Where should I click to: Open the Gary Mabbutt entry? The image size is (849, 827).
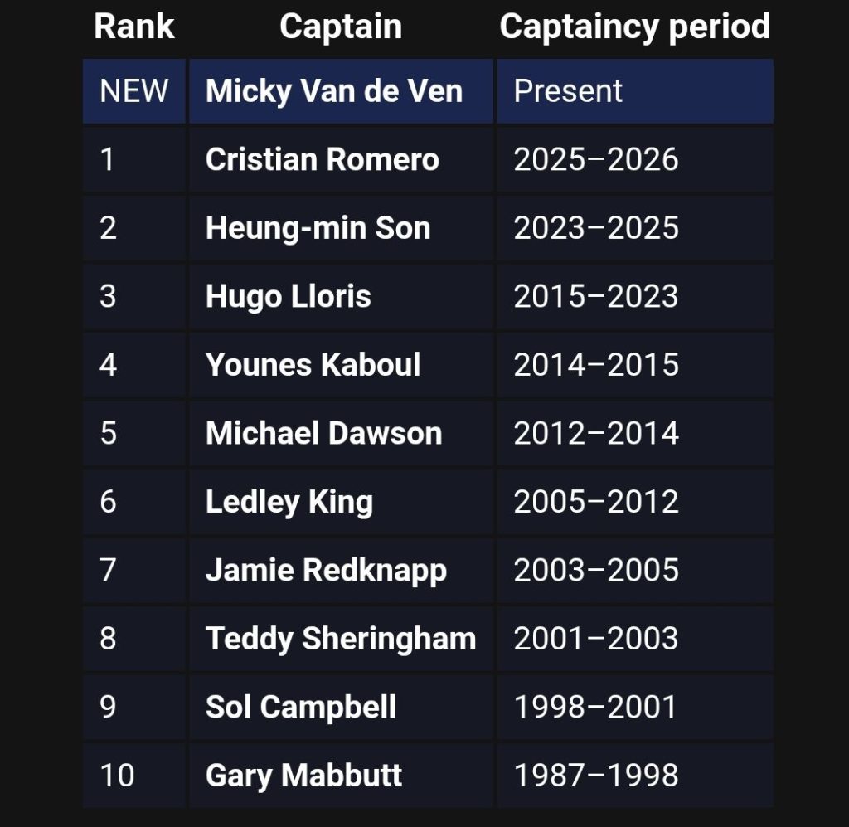[x=303, y=775]
